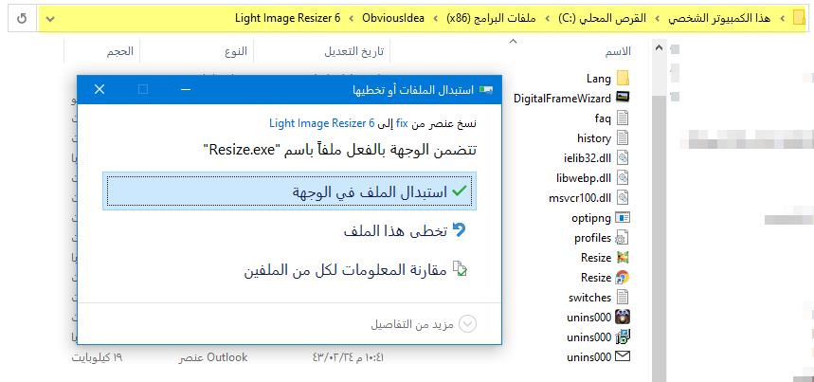
Task: Click the unins000 installer setup icon
Action: coord(623,337)
